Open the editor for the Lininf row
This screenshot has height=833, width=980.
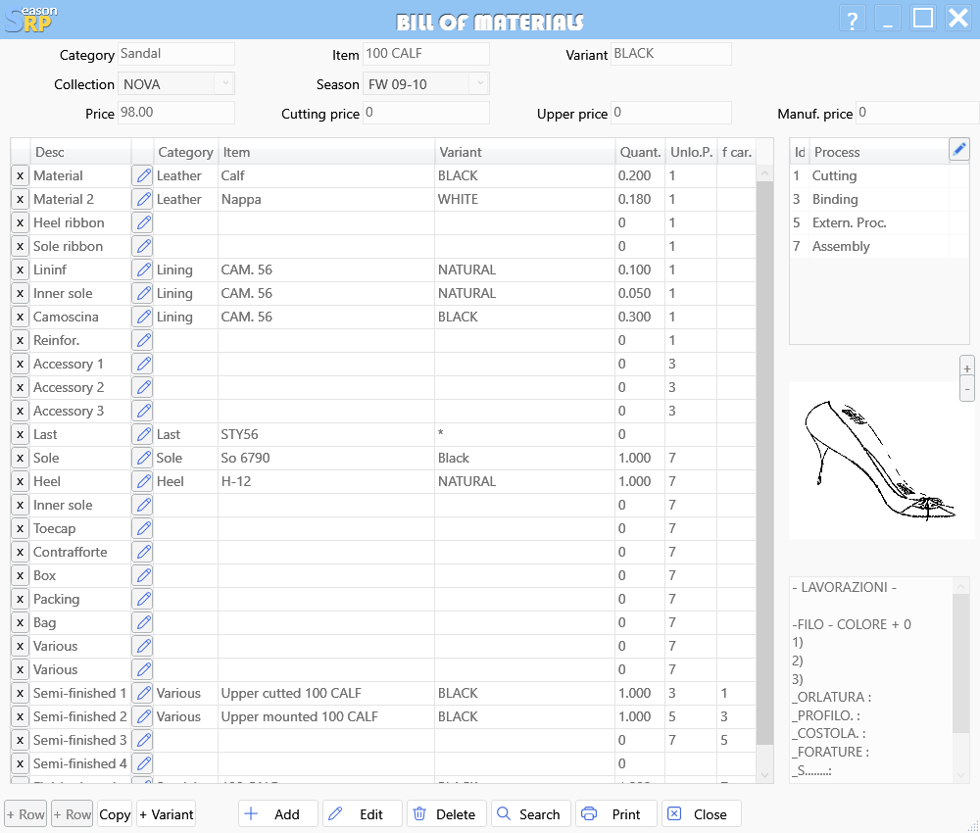[x=143, y=269]
